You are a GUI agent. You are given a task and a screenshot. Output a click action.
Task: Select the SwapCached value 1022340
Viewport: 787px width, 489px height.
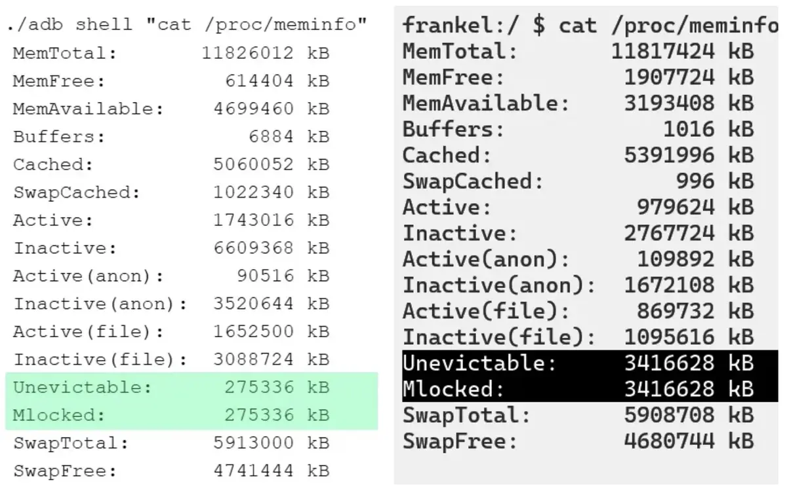pyautogui.click(x=253, y=192)
